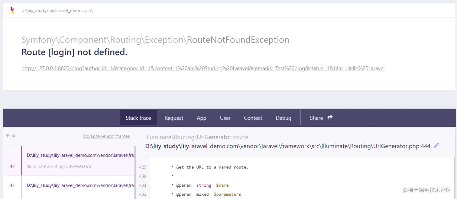This screenshot has height=199, width=457.
Task: Switch to the Request tab
Action: point(174,118)
